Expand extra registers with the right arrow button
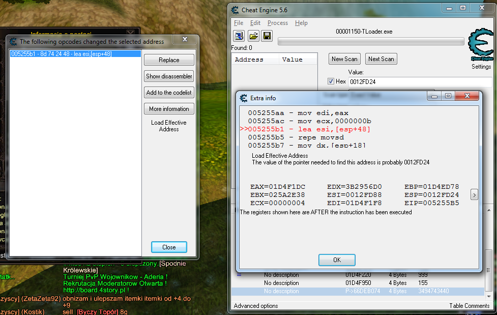 474,194
